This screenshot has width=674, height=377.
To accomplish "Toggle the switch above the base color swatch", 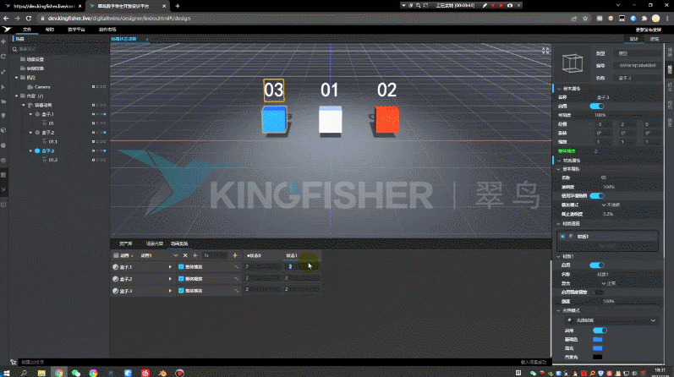I will (x=600, y=331).
